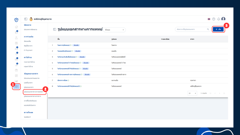Screen dimensions: 240x135
Task: Open the rows-per-page dropdown showing 20
Action: [x=192, y=93]
